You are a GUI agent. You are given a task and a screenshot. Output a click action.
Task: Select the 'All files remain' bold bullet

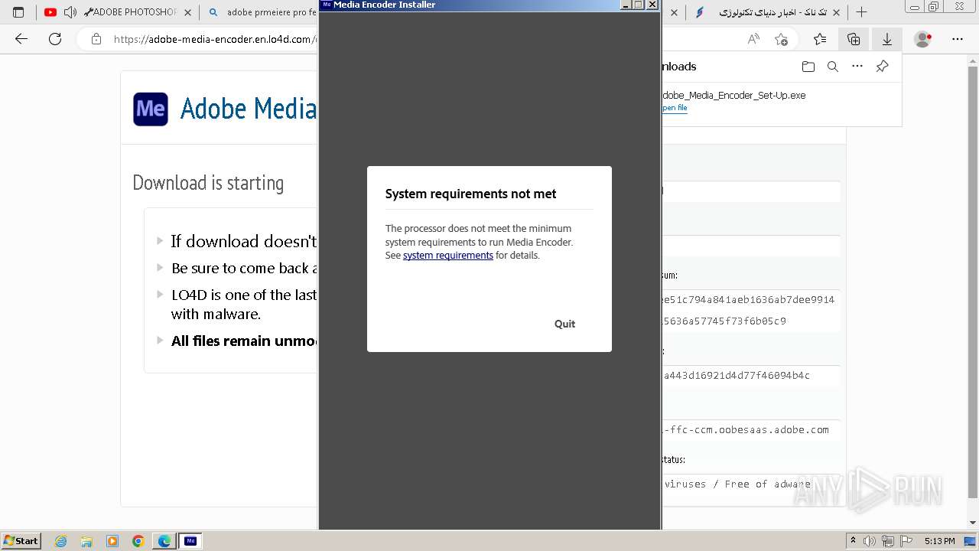(x=243, y=341)
